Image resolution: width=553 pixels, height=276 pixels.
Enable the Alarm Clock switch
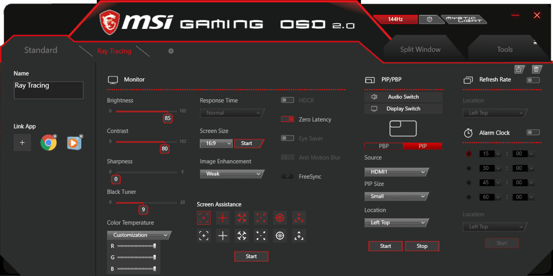point(533,133)
